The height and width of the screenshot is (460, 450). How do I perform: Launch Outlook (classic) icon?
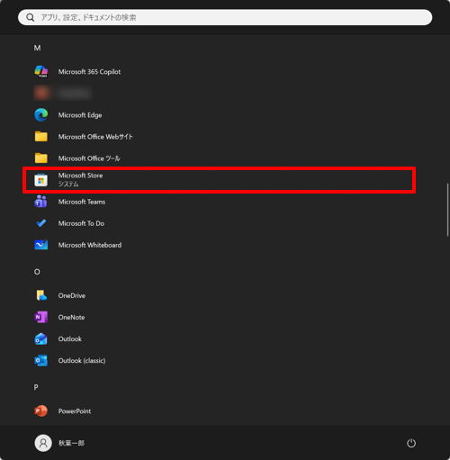pos(40,360)
